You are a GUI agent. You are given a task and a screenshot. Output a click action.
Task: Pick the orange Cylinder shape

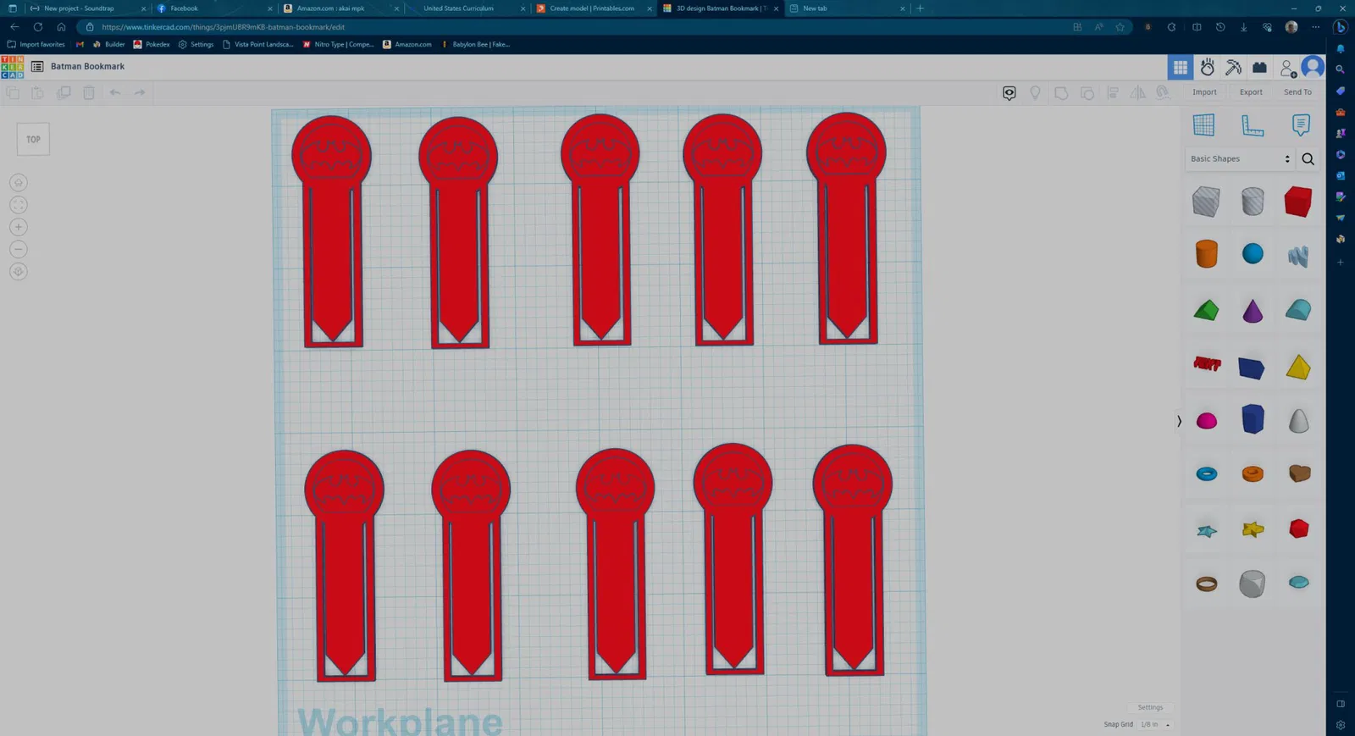(x=1206, y=253)
